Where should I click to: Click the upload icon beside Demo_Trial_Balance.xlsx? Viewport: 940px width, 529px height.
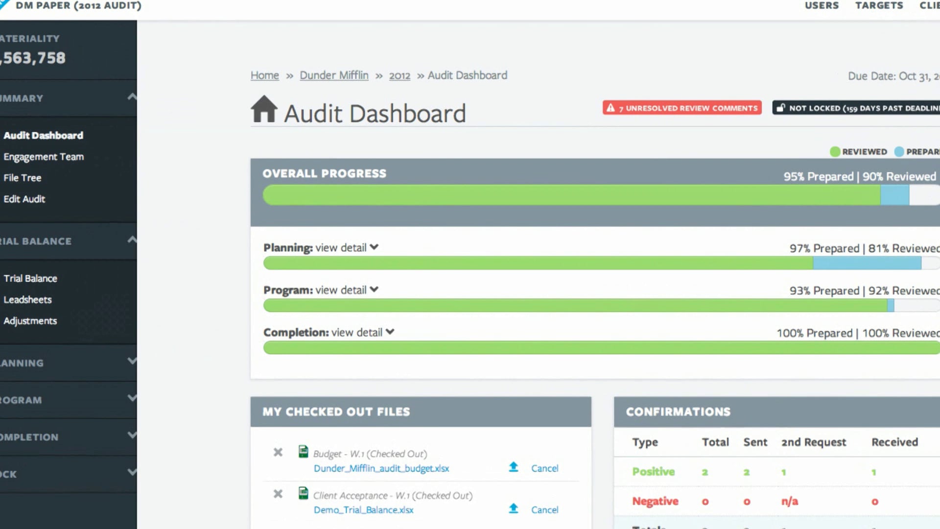point(513,509)
